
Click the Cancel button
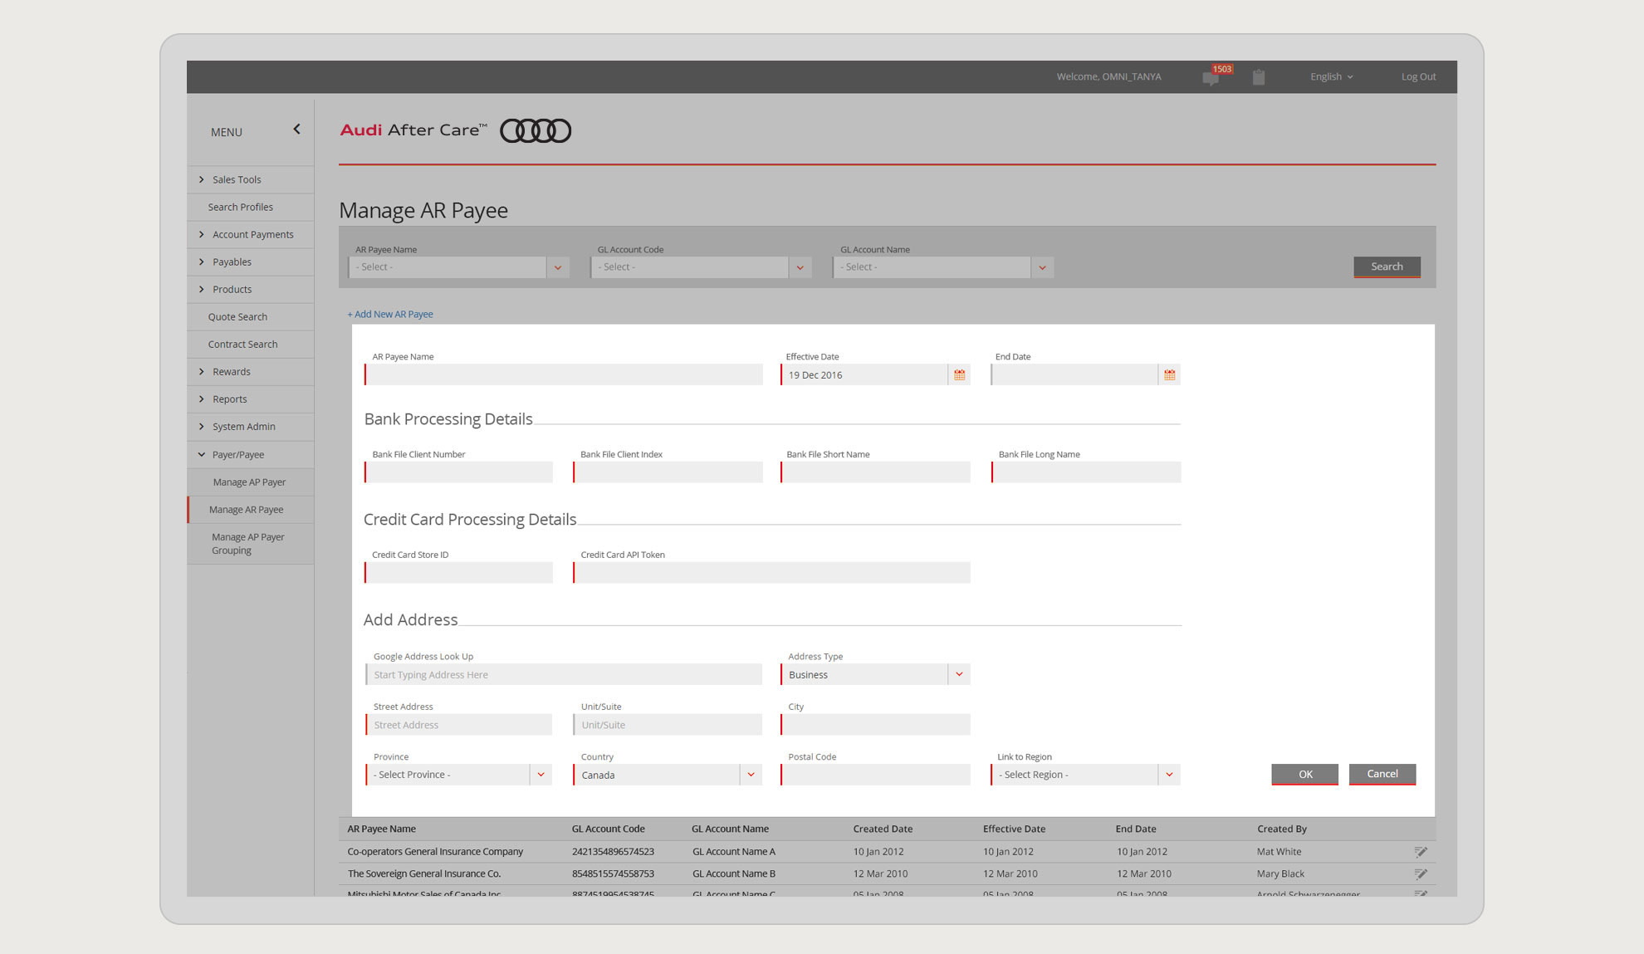point(1382,775)
